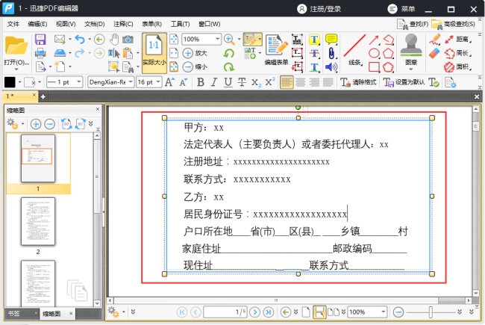Click the page number 1/6 field
The height and width of the screenshot is (325, 485).
225,312
